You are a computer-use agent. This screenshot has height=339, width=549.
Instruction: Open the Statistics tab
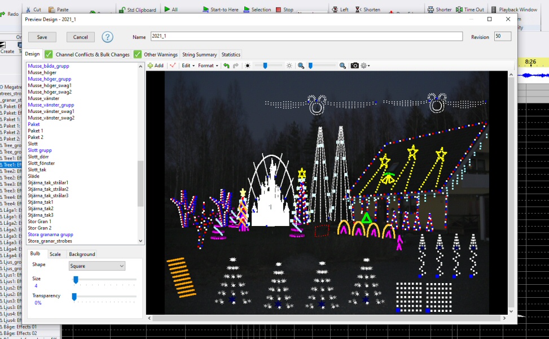(231, 54)
